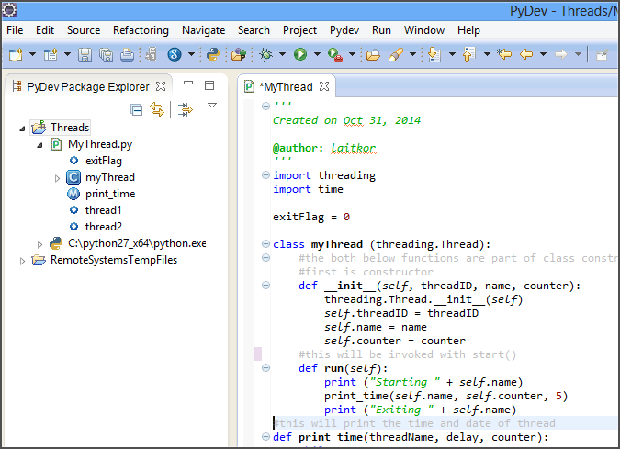Minimize the PyDev Package Explorer panel
The image size is (620, 449).
[188, 85]
